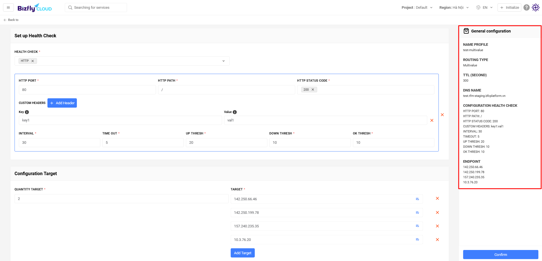542x261 pixels.
Task: Open the EN language selector
Action: [x=484, y=8]
